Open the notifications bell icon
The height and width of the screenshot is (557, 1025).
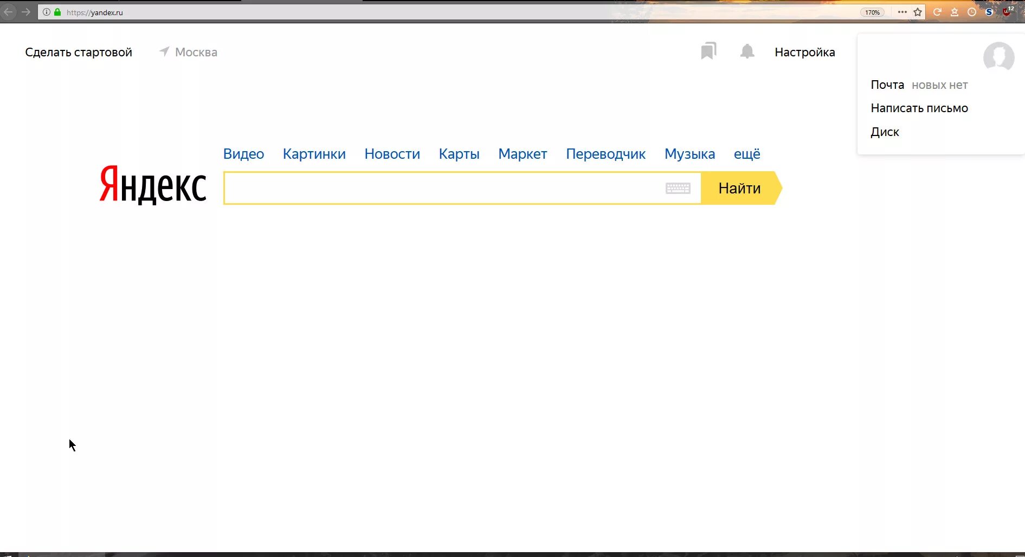(x=747, y=51)
